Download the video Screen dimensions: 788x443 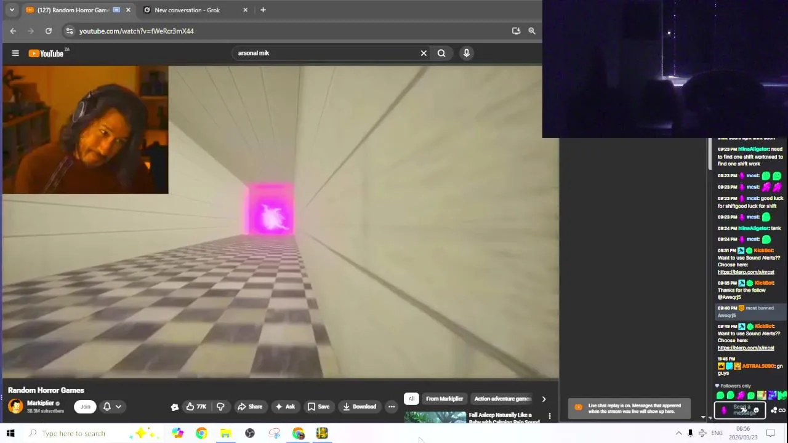point(360,406)
